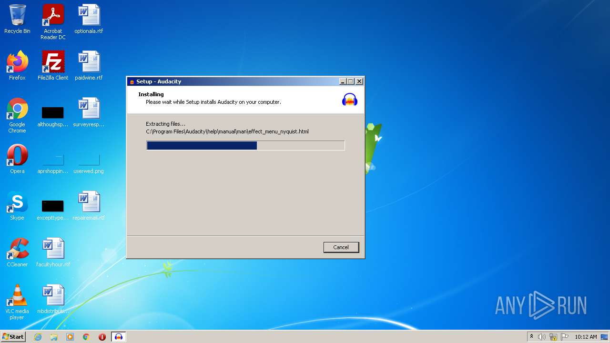The image size is (610, 343).
Task: Select the CCleaner desktop shortcut
Action: (x=17, y=252)
